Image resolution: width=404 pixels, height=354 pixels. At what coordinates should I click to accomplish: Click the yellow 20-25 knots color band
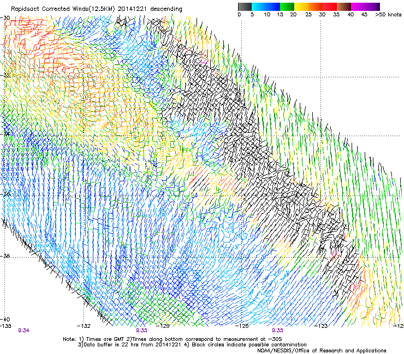301,7
